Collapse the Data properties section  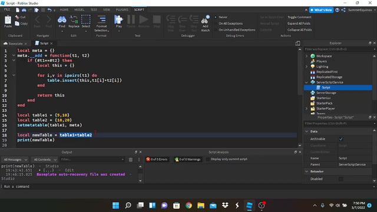tap(306, 131)
